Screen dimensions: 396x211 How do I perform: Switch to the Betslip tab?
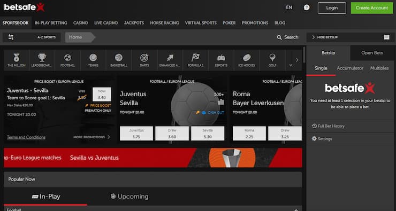[x=328, y=53]
